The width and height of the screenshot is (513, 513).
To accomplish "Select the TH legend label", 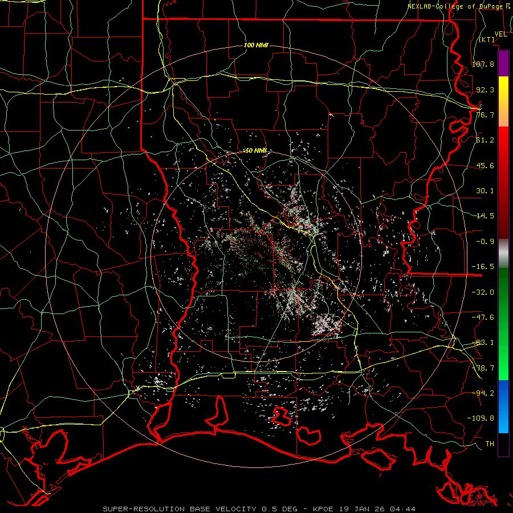I will [490, 444].
